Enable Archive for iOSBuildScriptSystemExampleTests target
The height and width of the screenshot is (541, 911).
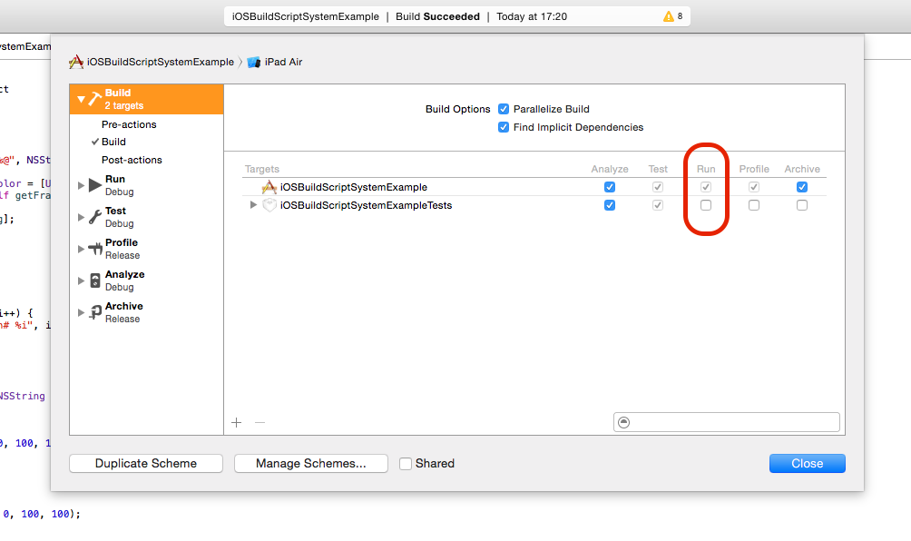(802, 205)
